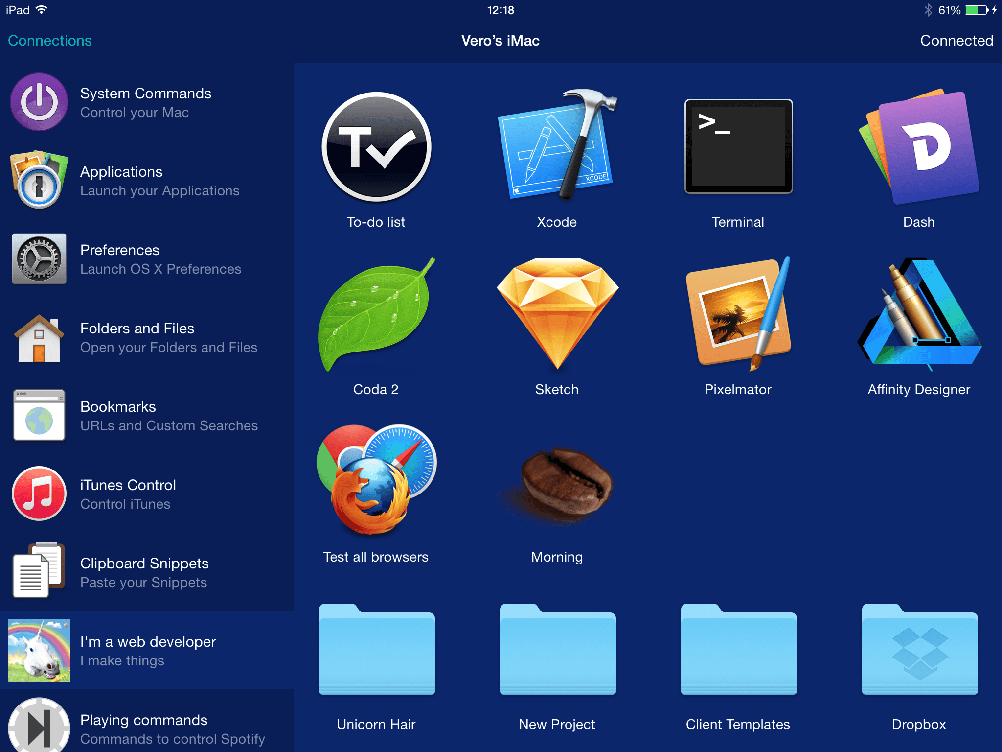Go back to Connections
1002x752 pixels.
(50, 41)
